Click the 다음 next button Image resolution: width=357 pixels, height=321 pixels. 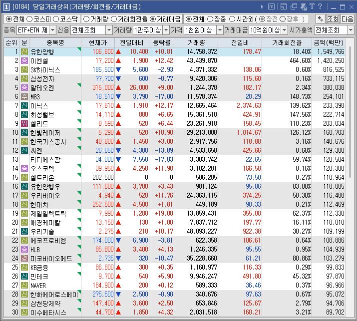click(x=347, y=19)
